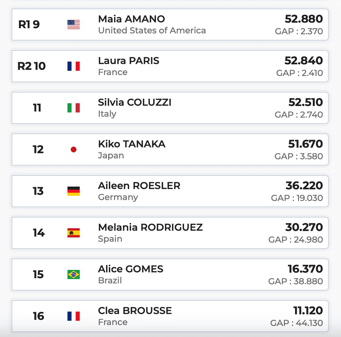Click Clea BROUSSE's score of 11.120

(308, 311)
